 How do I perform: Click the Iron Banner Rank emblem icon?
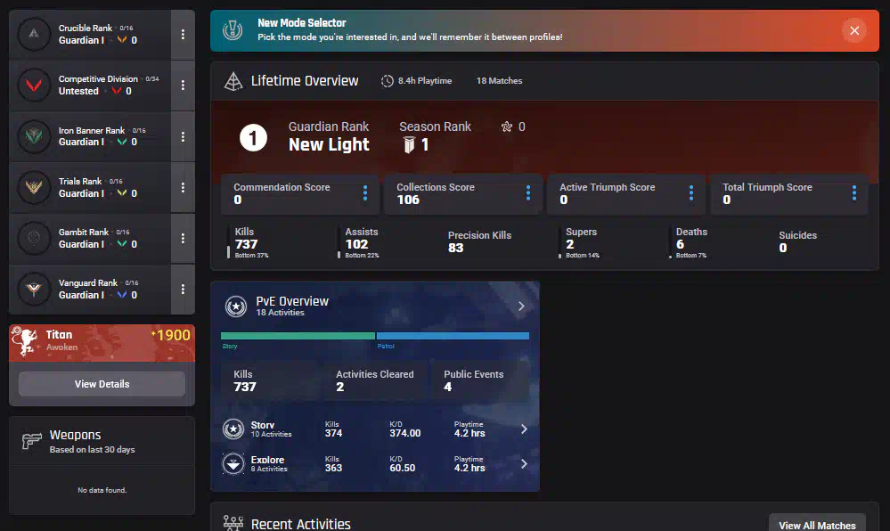(x=34, y=136)
